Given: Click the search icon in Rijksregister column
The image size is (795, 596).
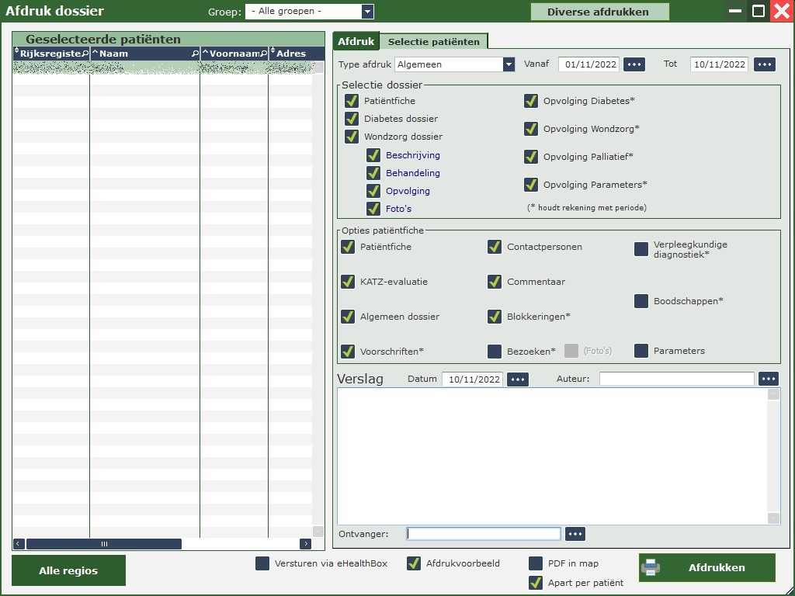Looking at the screenshot, I should coord(85,54).
